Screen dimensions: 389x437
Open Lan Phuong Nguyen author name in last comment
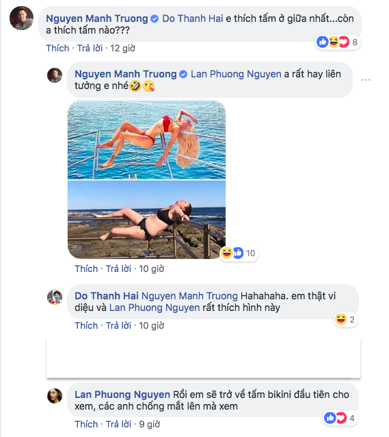122,395
